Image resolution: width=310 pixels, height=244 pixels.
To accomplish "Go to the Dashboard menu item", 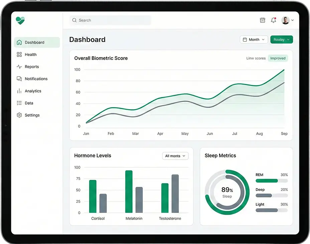I will (x=37, y=42).
